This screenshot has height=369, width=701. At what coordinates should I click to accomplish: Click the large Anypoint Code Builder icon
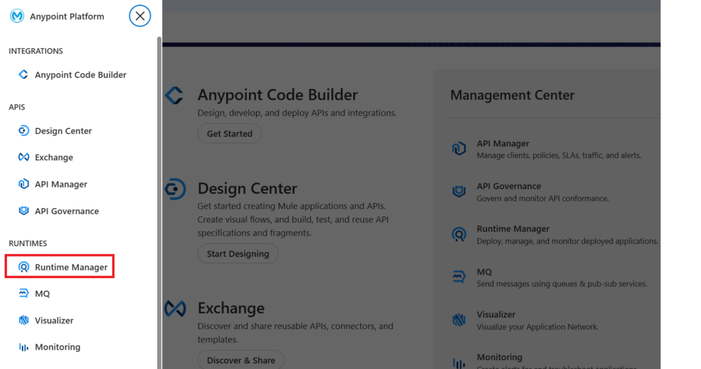pos(175,95)
